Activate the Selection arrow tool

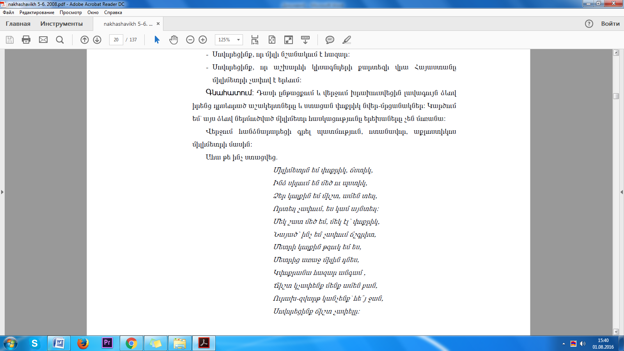click(x=157, y=40)
